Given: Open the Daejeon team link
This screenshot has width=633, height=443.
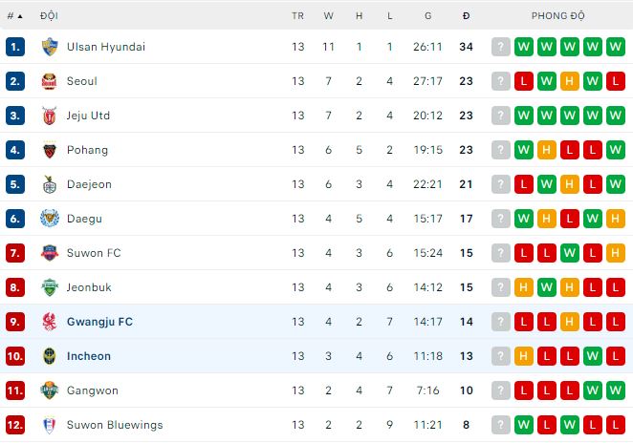Looking at the screenshot, I should 89,184.
